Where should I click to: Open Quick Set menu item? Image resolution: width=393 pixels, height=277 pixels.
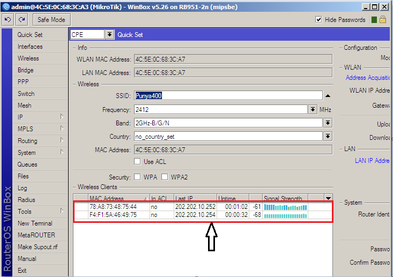coord(40,35)
